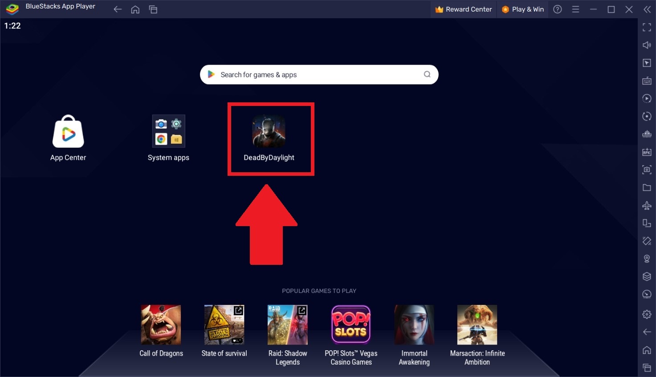Screen dimensions: 656x377
Task: Open the Immortal Awakening game thumbnail
Action: (x=414, y=325)
